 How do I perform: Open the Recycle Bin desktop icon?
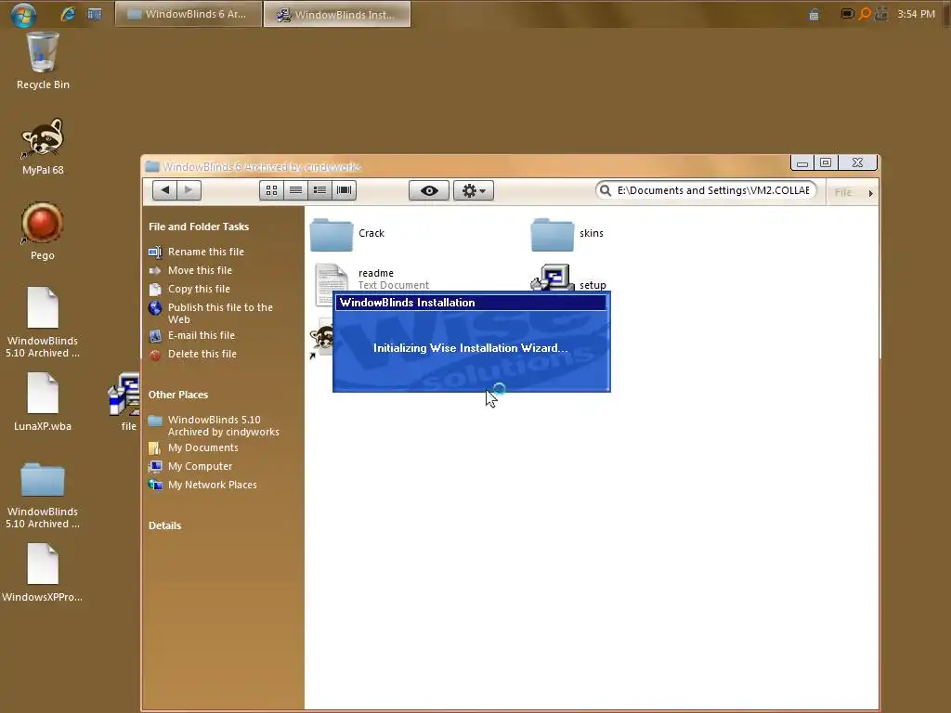click(43, 60)
